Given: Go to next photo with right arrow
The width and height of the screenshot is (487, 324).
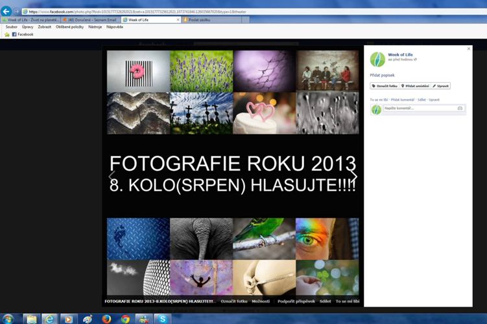Looking at the screenshot, I should click(x=354, y=176).
